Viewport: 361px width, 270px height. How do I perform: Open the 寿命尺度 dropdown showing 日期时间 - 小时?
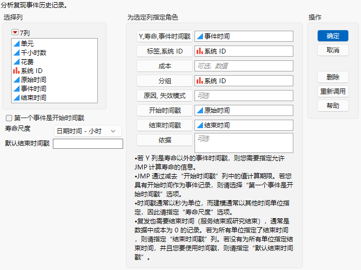(88, 131)
